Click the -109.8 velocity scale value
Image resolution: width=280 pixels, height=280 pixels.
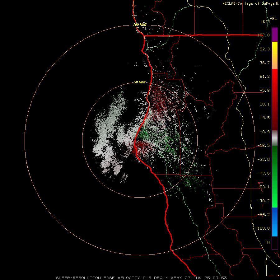coord(262,228)
